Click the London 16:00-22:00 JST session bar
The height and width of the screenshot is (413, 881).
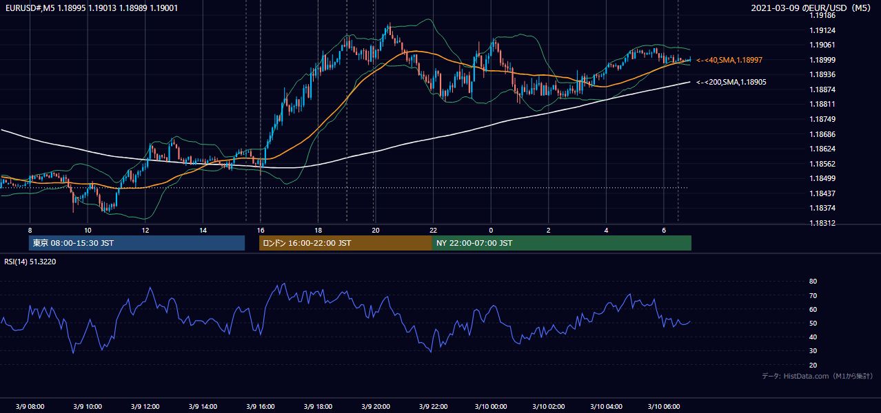pos(345,243)
